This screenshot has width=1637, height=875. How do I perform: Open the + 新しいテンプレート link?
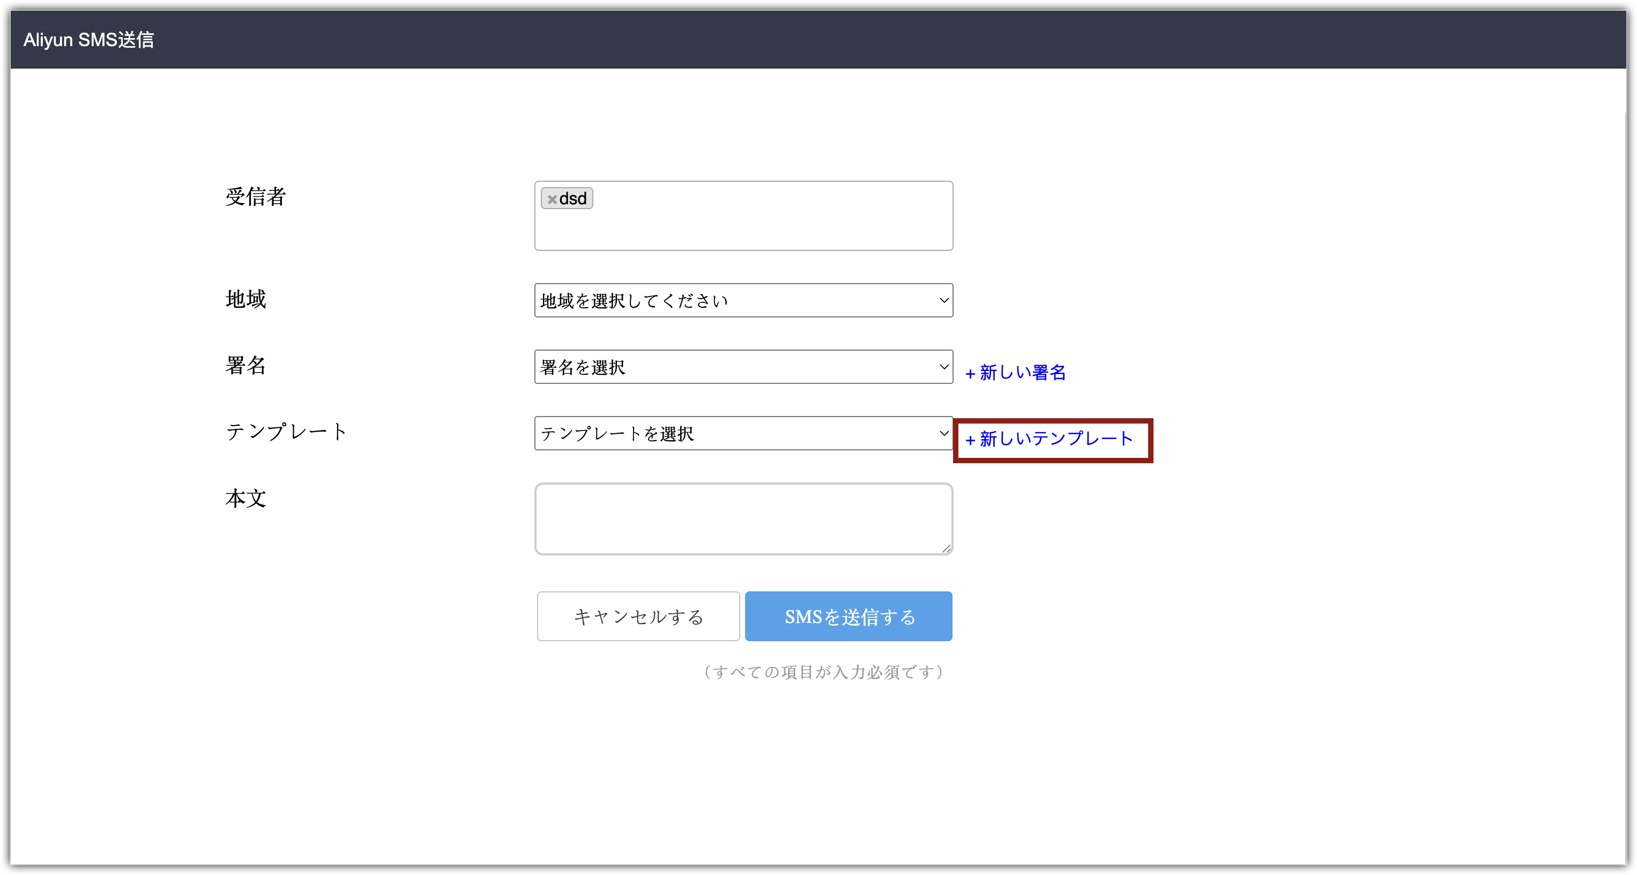(1049, 439)
